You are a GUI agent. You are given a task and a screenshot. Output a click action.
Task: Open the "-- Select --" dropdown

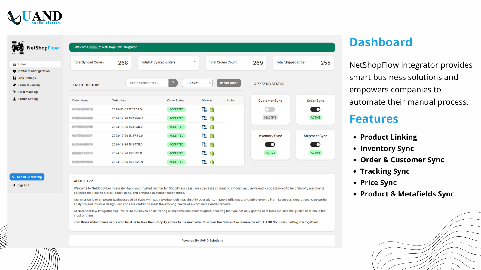pos(197,83)
